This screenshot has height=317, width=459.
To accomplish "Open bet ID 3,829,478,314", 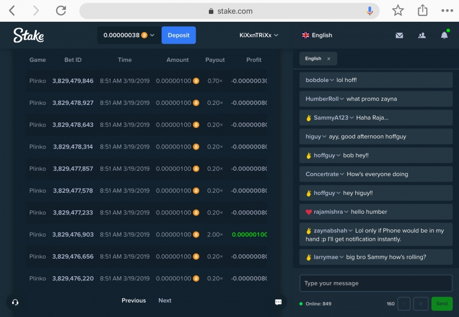I will click(x=73, y=147).
